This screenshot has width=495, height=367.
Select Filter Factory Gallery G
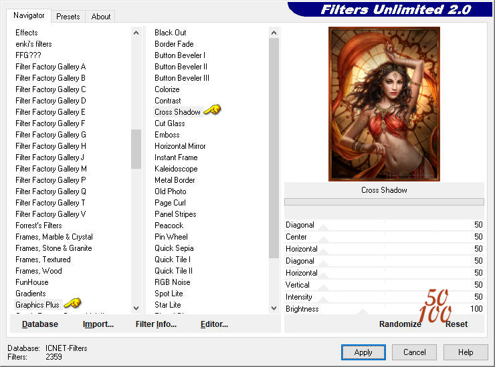[x=51, y=135]
